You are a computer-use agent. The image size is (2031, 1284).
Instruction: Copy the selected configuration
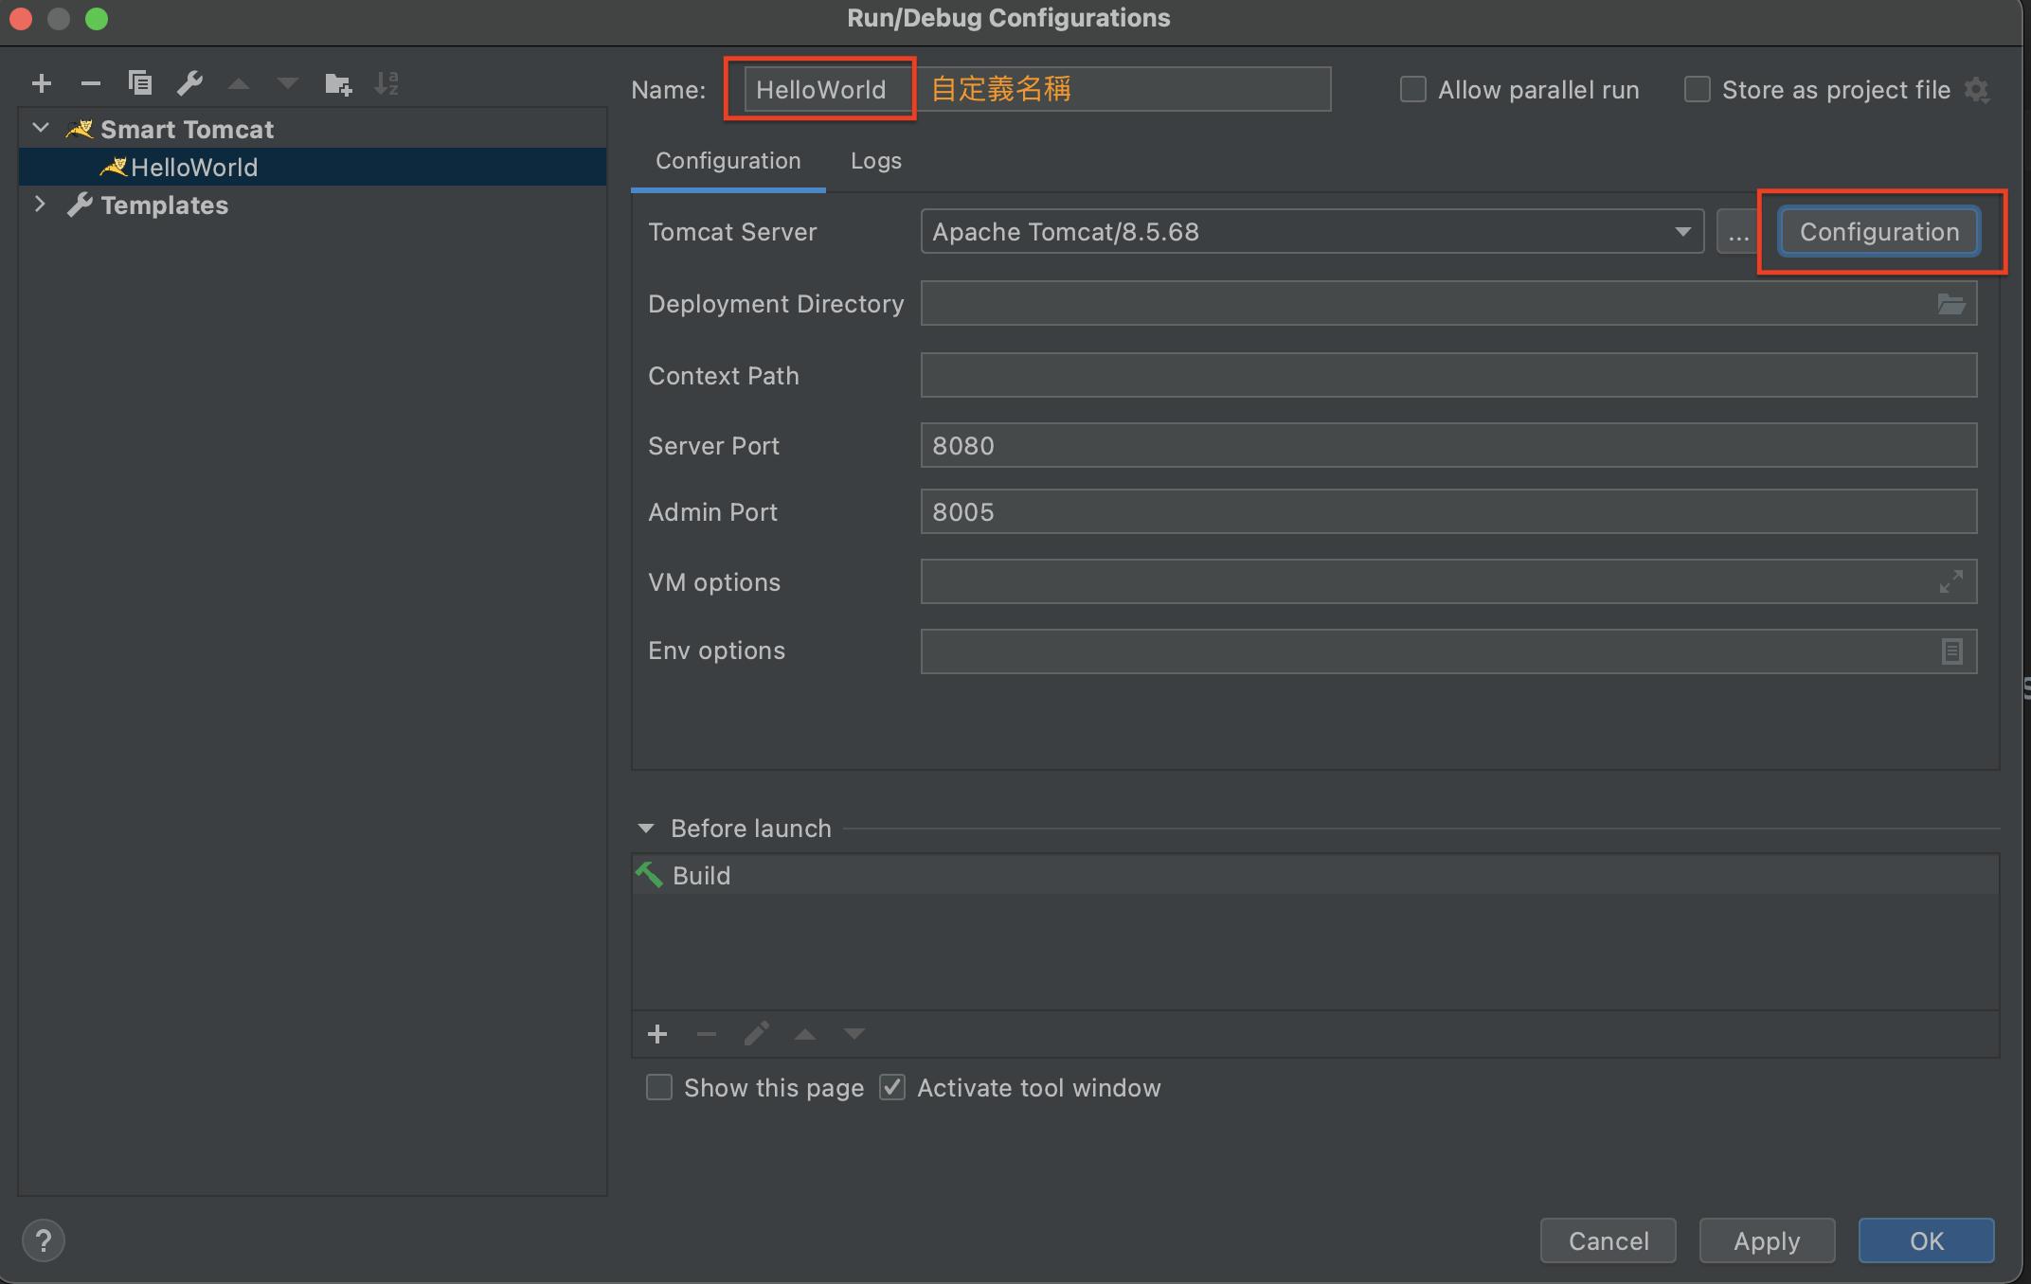coord(140,83)
